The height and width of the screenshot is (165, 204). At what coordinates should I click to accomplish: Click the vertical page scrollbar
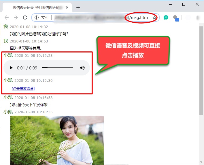click(201, 71)
